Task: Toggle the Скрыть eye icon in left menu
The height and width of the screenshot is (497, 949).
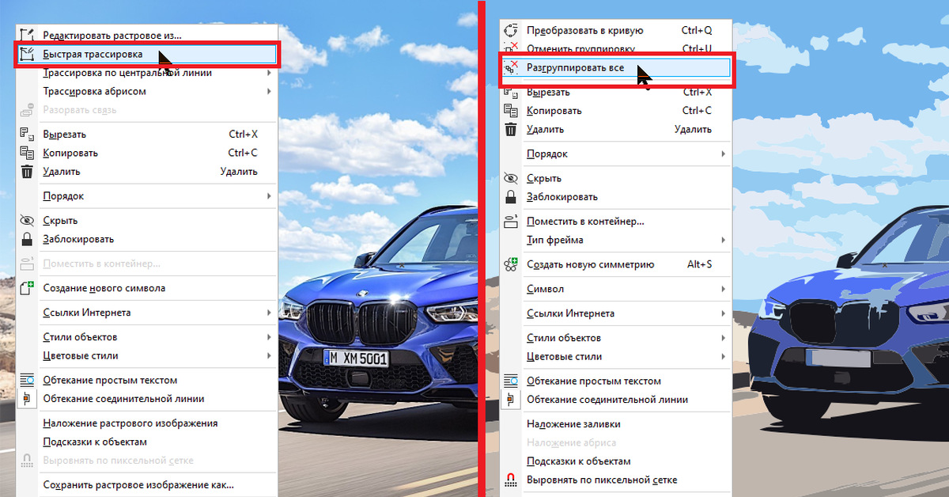Action: point(28,221)
